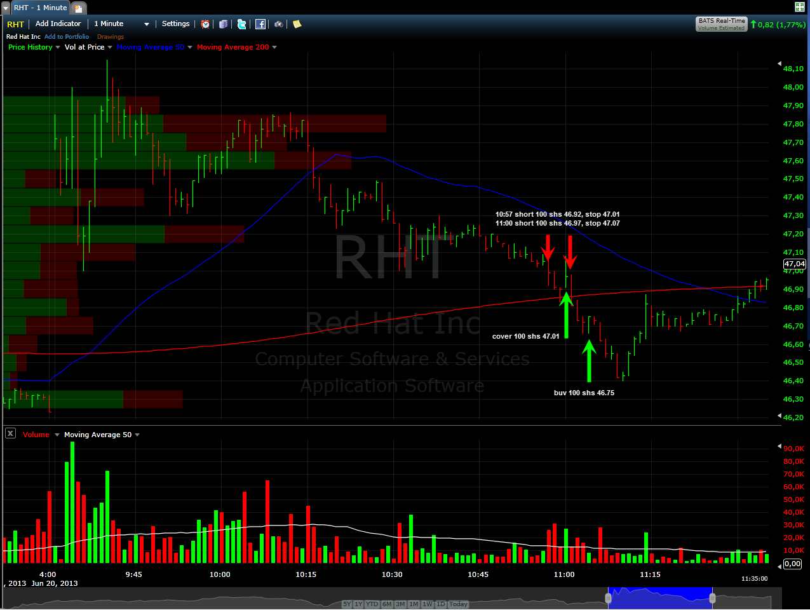Click the Vol at Price label
The height and width of the screenshot is (610, 810).
coord(84,47)
